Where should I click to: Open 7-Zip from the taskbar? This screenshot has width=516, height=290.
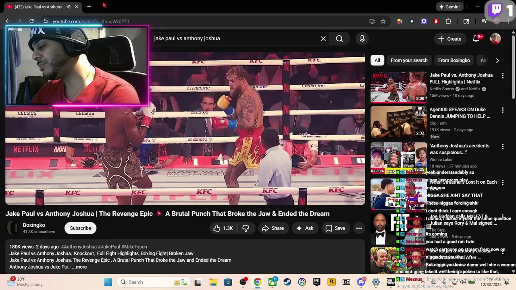346,282
